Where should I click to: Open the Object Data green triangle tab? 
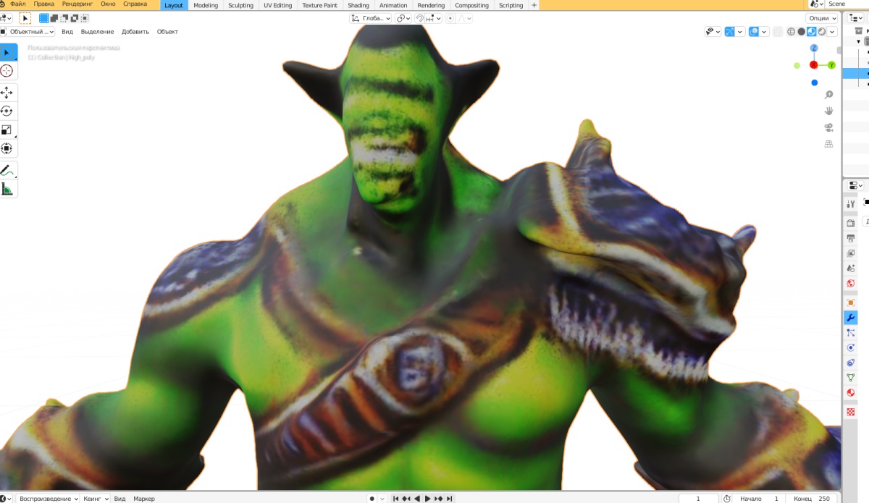coord(851,378)
